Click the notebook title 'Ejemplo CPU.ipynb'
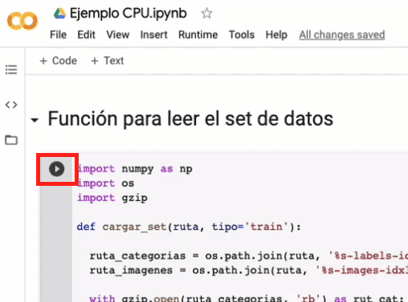Screen dimensions: 408x302 pos(129,14)
